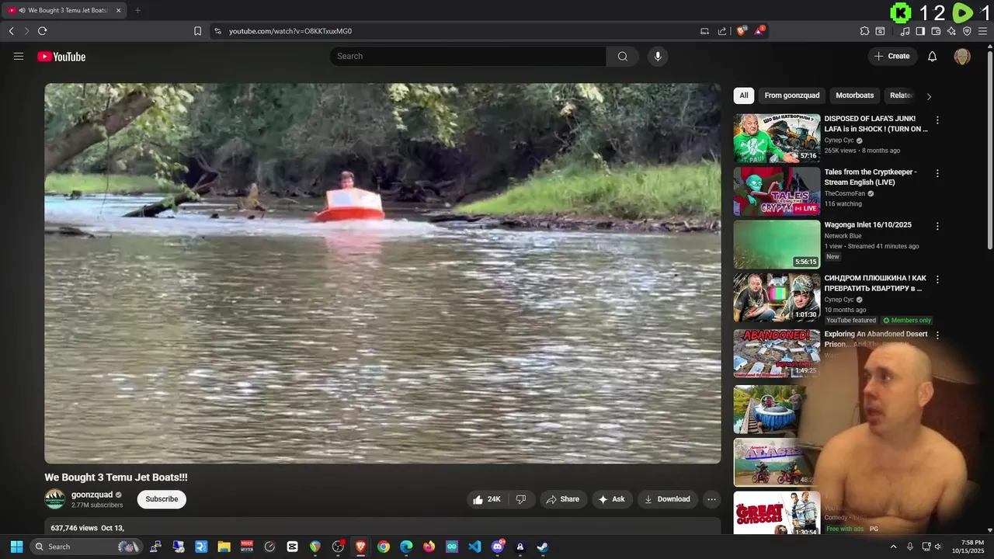The image size is (994, 559).
Task: Open File Explorer from the taskbar
Action: (x=224, y=547)
